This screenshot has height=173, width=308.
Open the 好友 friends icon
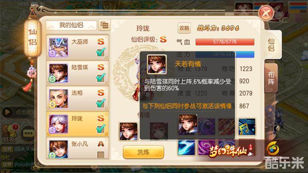9,134
